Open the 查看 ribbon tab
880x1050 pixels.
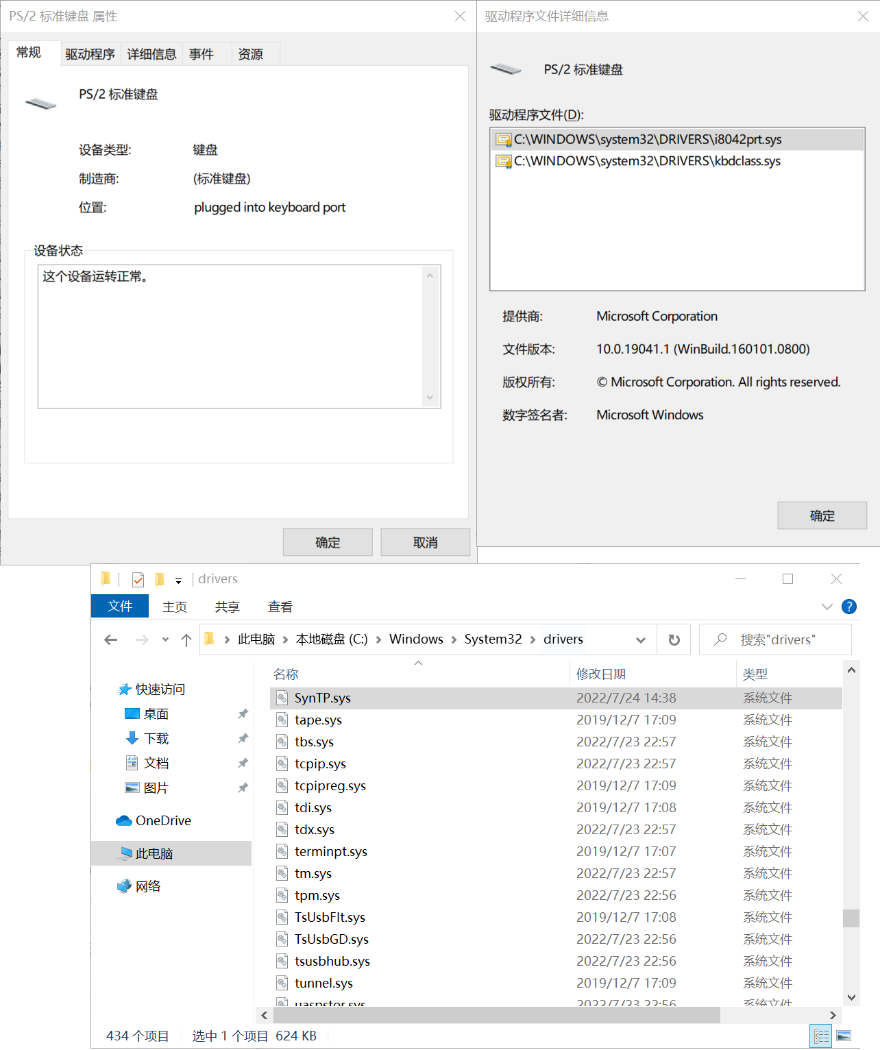point(280,607)
